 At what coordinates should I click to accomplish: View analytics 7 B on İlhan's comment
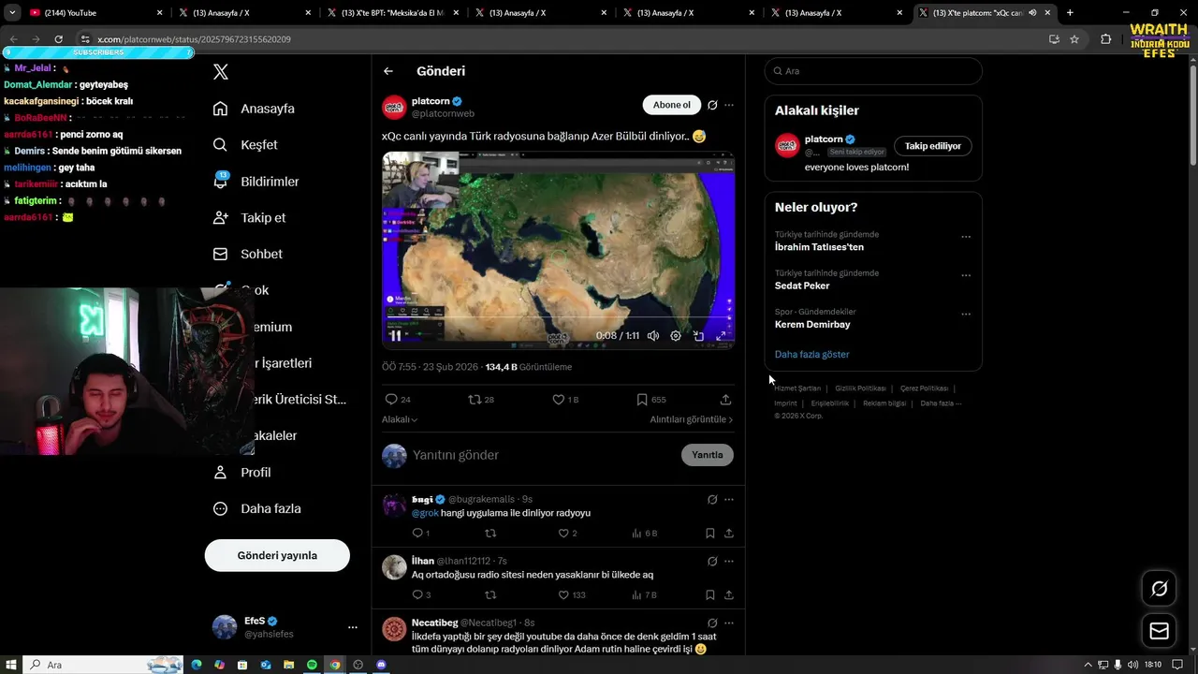point(644,594)
